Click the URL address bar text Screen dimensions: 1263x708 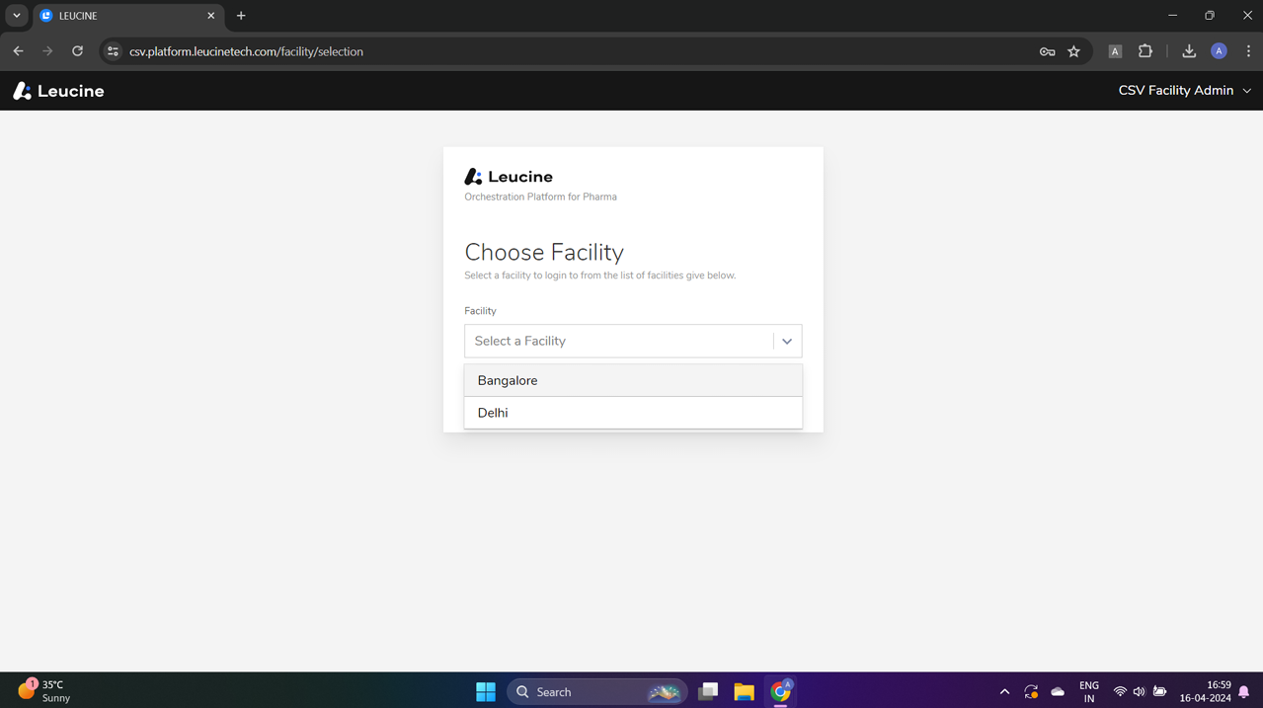click(246, 51)
